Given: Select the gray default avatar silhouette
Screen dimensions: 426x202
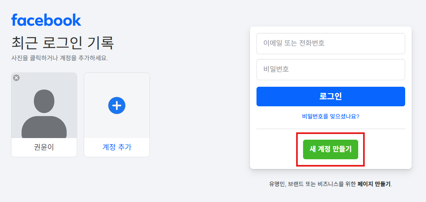Looking at the screenshot, I should tap(44, 114).
